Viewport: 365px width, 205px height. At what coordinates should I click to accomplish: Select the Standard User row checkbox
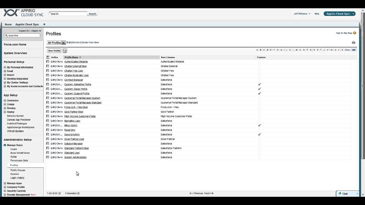[x=48, y=153]
